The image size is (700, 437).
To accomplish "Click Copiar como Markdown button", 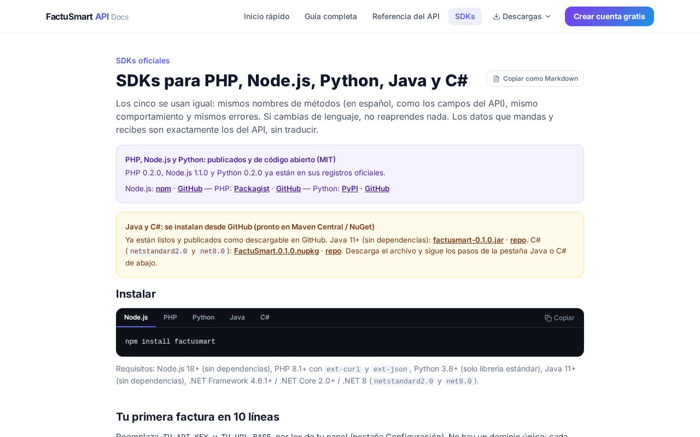I will pyautogui.click(x=535, y=79).
